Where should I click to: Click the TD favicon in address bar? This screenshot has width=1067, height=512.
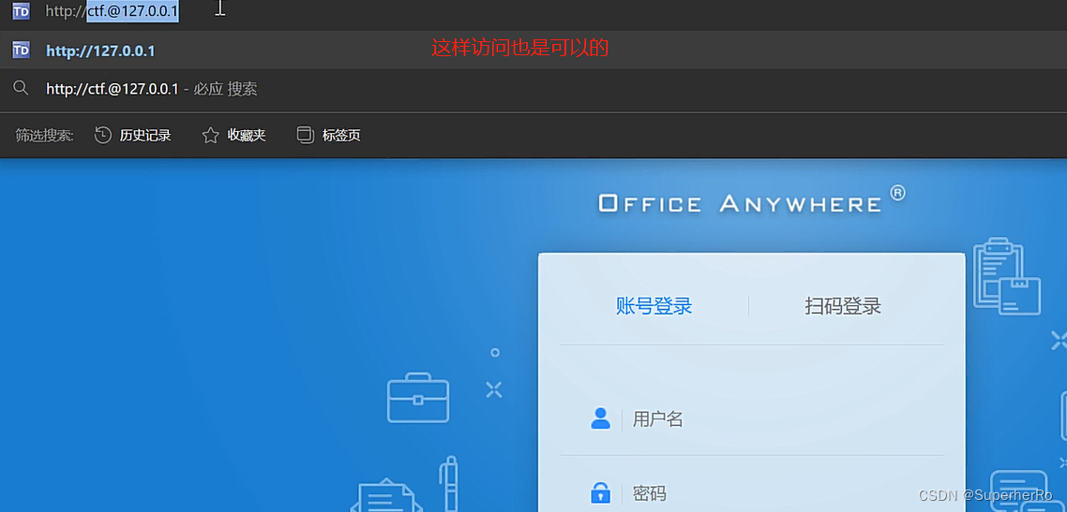21,11
